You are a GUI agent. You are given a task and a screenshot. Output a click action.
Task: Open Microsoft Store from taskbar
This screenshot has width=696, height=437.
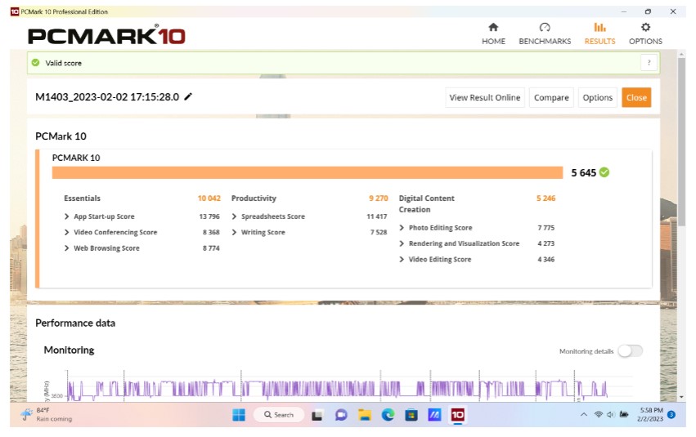click(411, 416)
